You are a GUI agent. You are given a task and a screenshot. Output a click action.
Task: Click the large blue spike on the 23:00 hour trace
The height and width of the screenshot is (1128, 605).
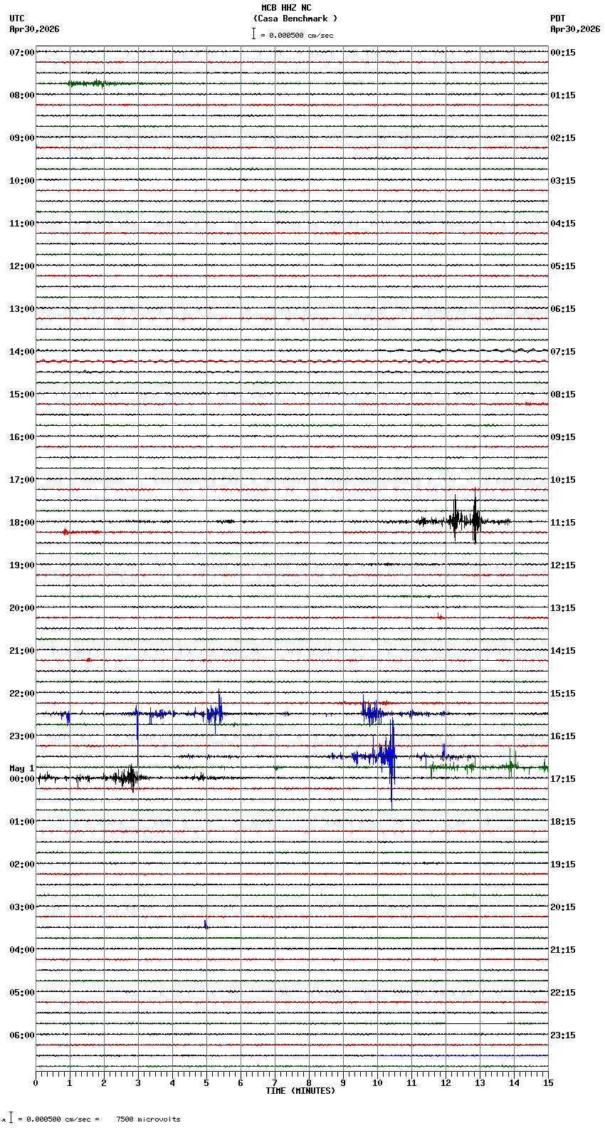[390, 762]
